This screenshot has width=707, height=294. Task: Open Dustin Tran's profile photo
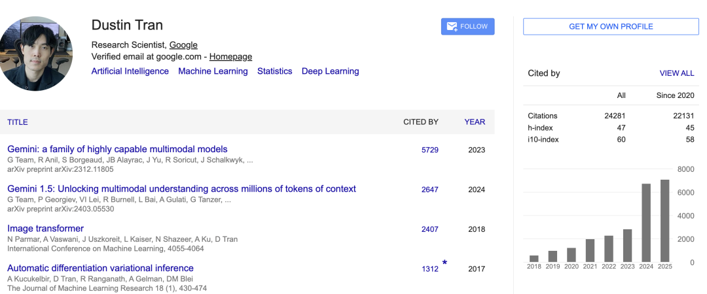click(36, 54)
